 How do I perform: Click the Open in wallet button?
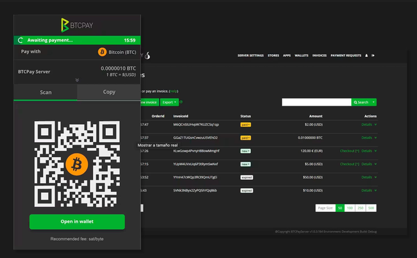point(77,222)
